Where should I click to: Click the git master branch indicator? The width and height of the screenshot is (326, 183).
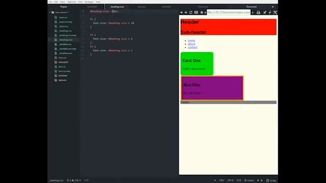point(249,180)
